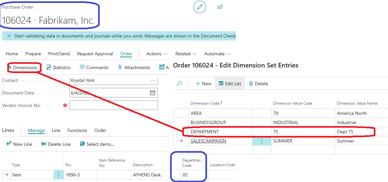388x182 pixels.
Task: Open the Print/Send tab
Action: (x=59, y=54)
